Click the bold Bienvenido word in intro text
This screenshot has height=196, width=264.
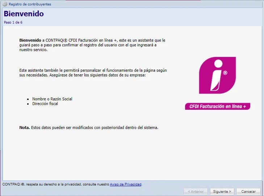30,40
